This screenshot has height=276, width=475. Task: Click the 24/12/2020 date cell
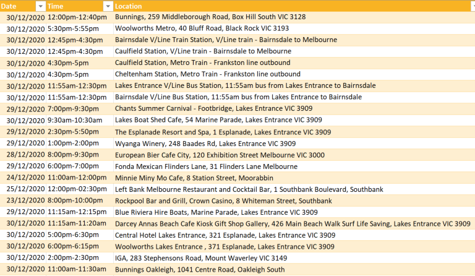[23, 178]
